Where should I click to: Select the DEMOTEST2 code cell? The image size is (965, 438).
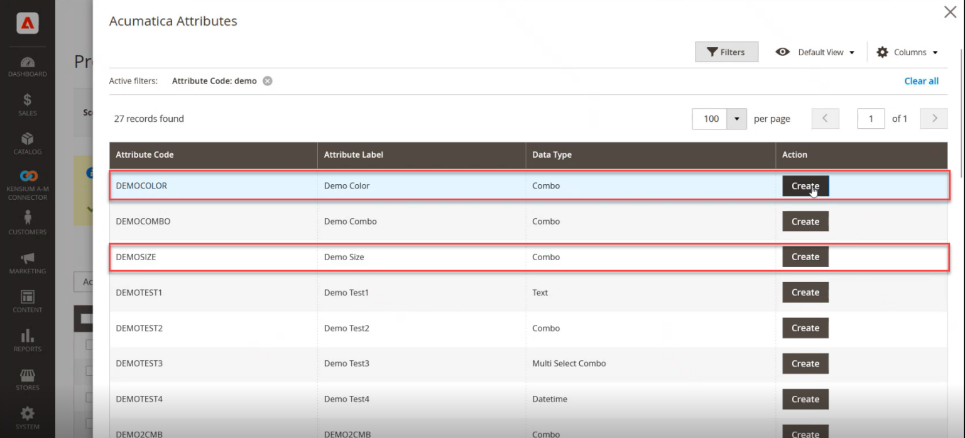tap(213, 328)
